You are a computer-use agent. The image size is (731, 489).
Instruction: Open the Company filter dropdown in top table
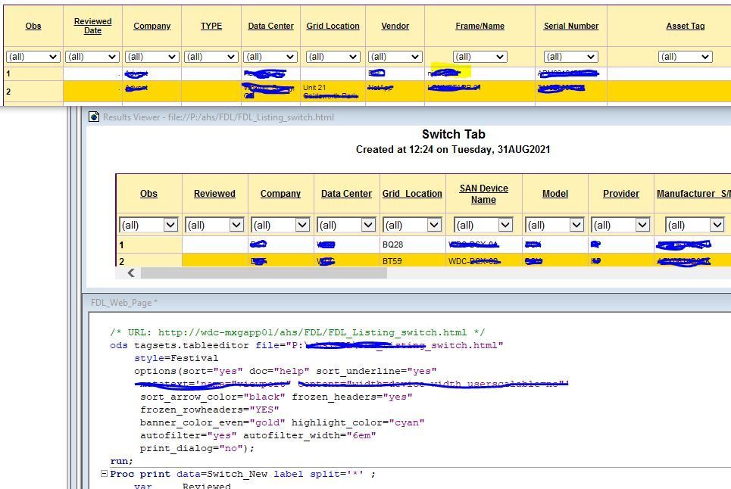152,57
